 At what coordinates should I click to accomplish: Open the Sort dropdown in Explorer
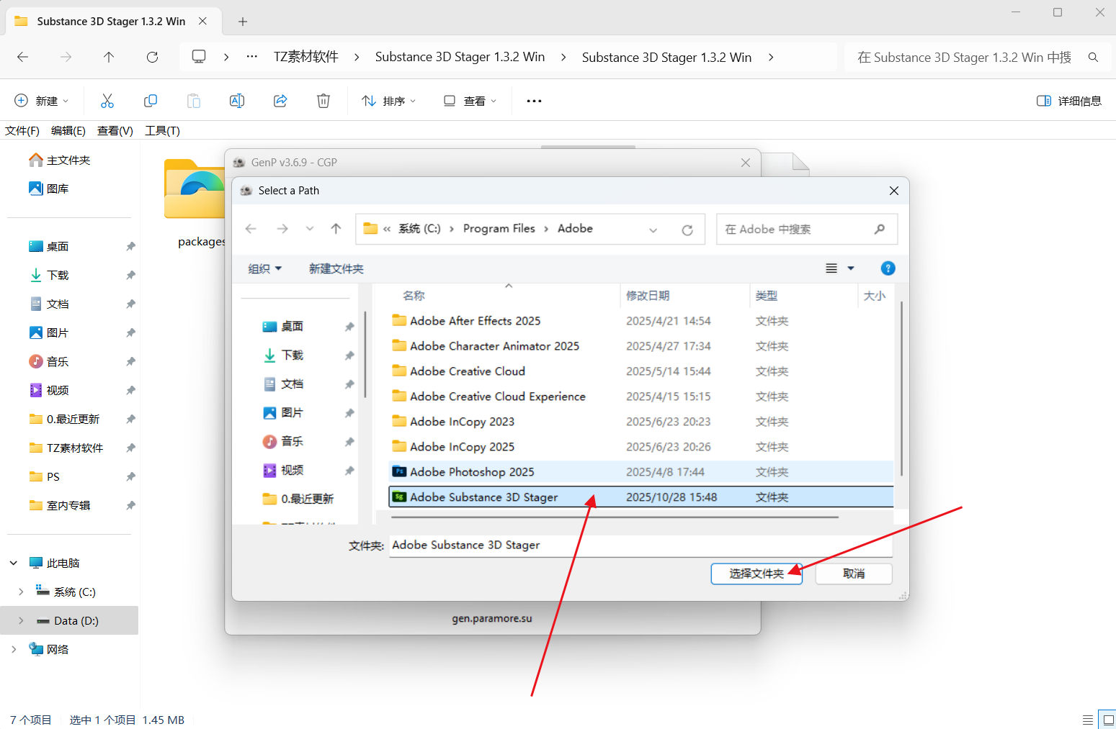point(389,101)
